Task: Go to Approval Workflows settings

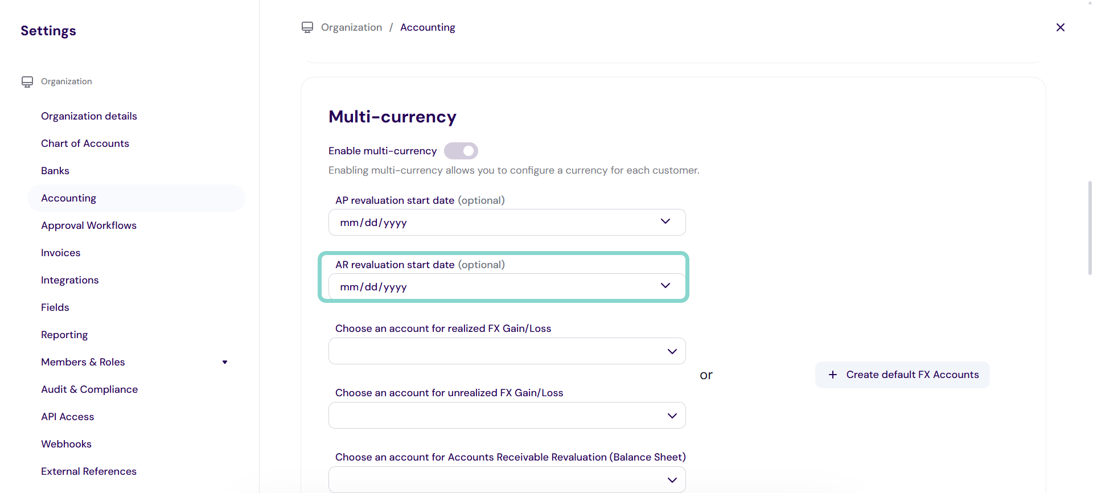Action: pyautogui.click(x=89, y=225)
